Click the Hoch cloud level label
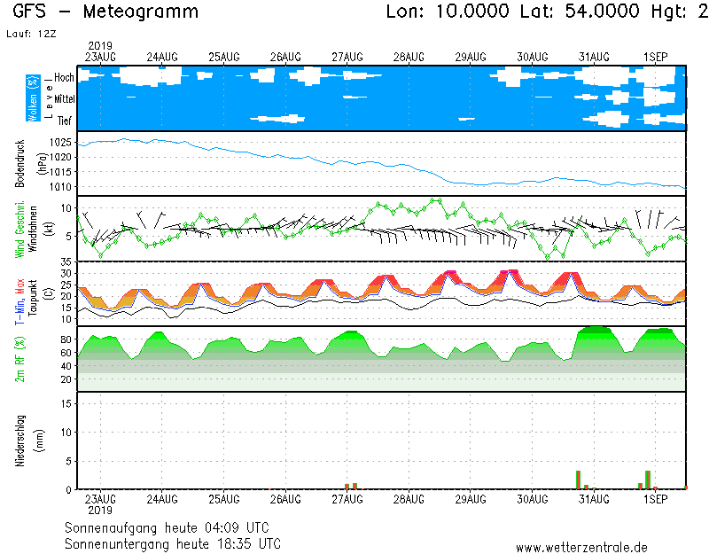 point(64,78)
